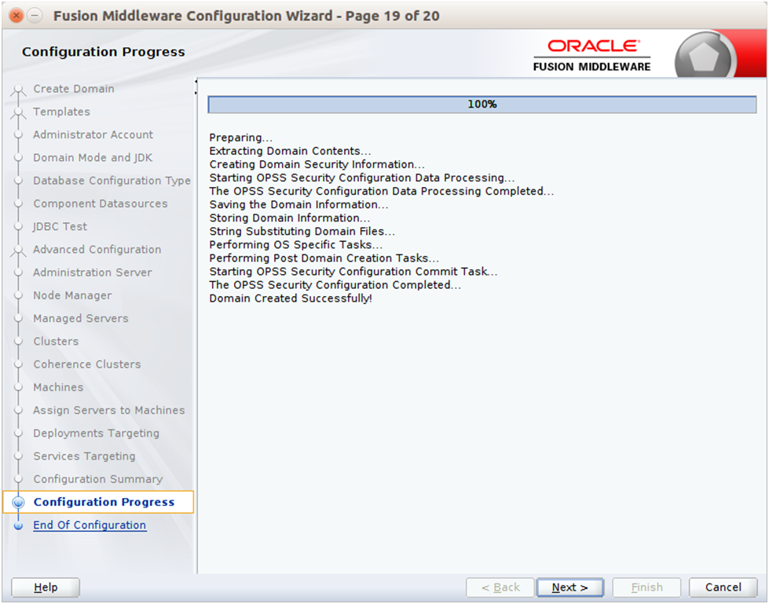
Task: Click the Configuration Progress page heading
Action: pos(104,52)
